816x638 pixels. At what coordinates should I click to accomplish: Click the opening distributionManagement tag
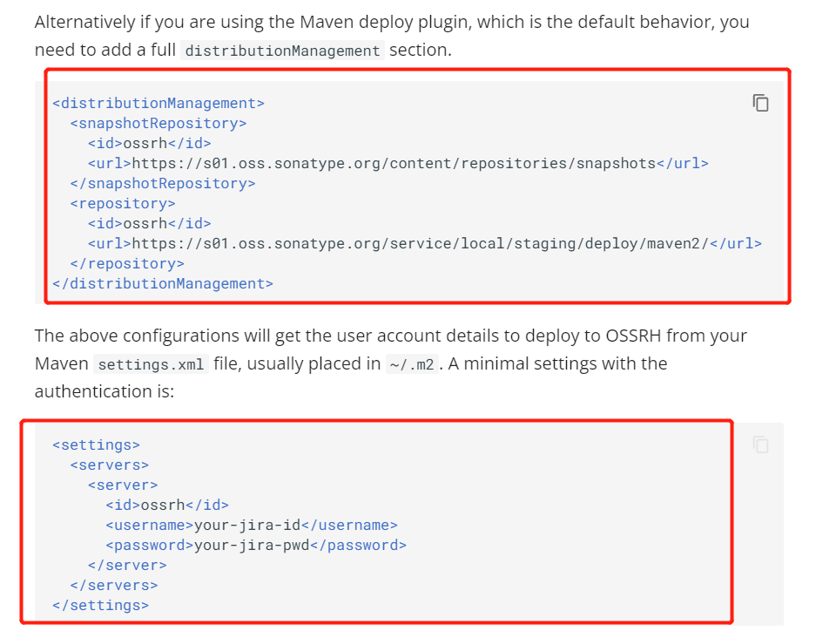pos(158,103)
